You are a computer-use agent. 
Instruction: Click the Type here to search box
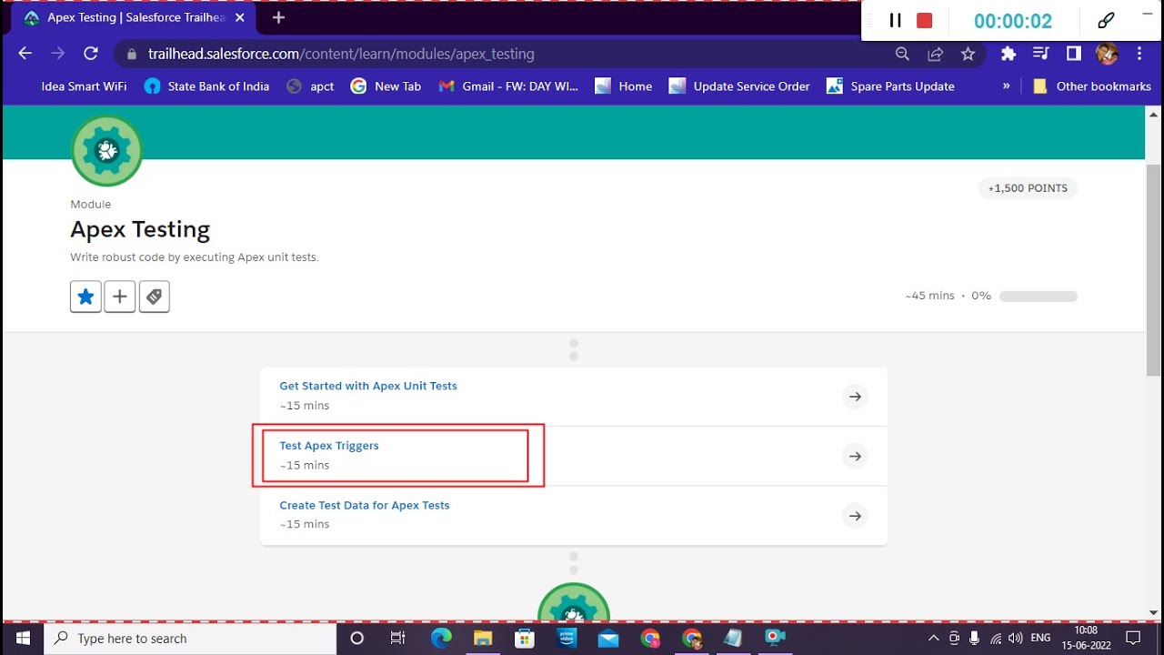(x=190, y=639)
